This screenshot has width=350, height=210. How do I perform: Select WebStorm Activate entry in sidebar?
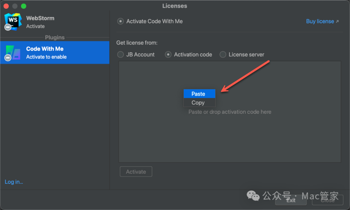[55, 22]
